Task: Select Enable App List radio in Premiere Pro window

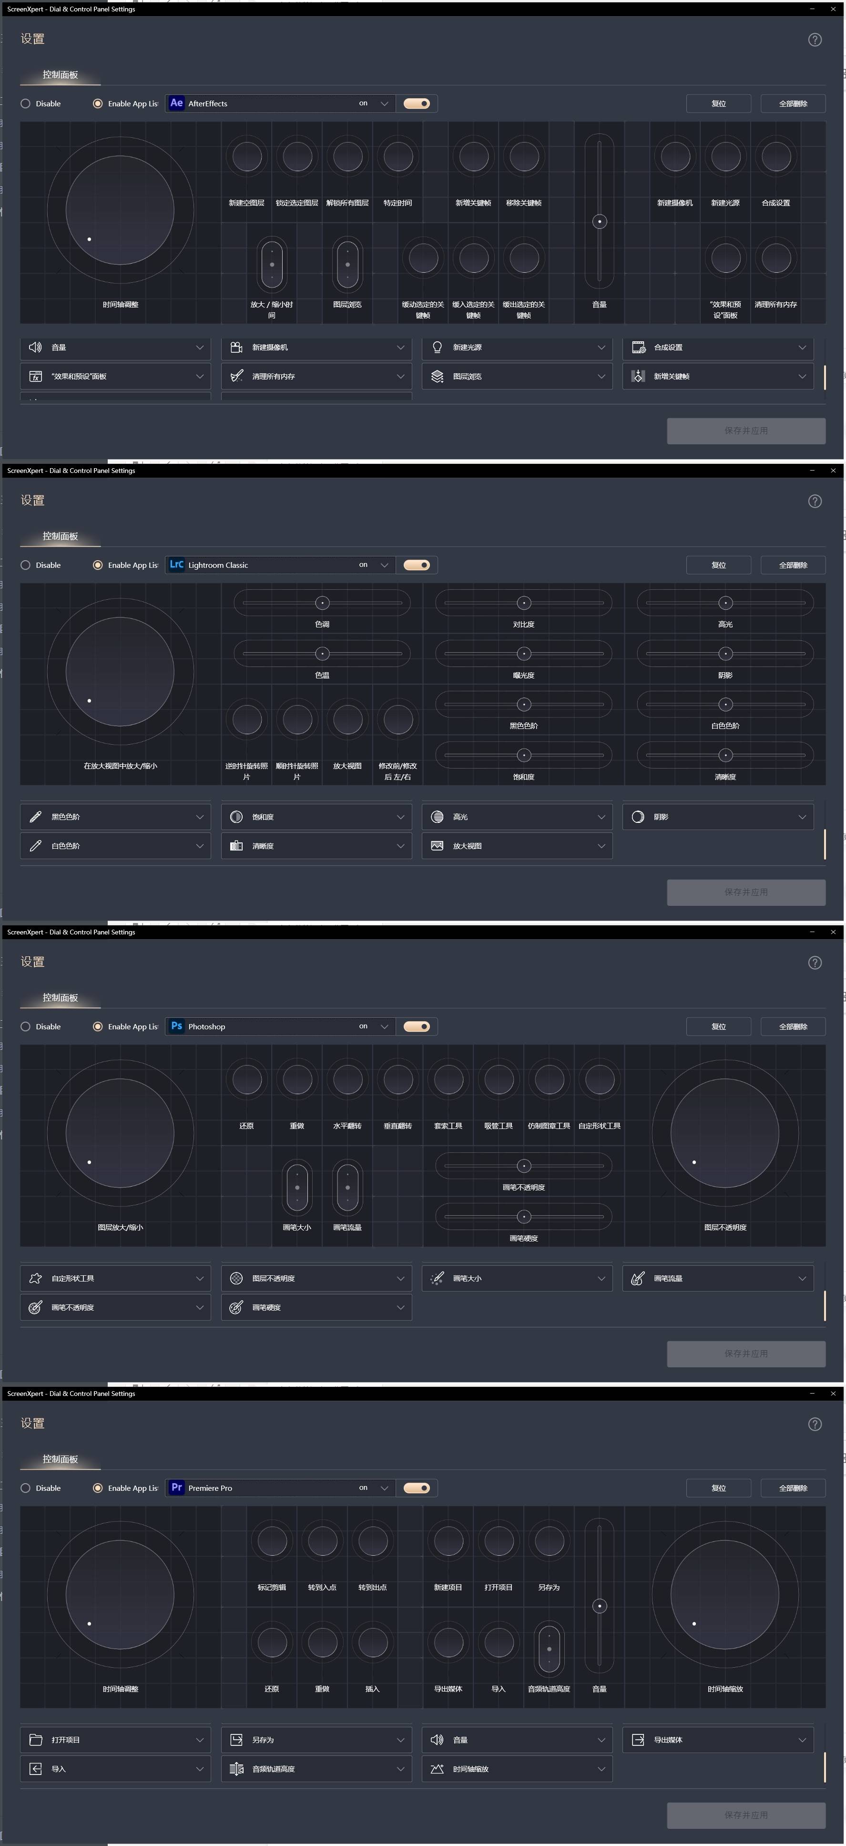Action: click(x=97, y=1488)
